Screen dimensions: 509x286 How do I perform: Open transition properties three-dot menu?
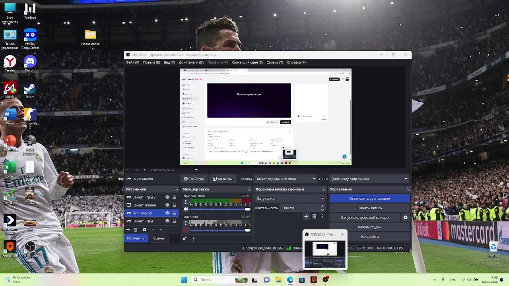point(322,216)
